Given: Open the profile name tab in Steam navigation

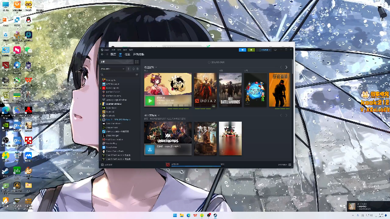Looking at the screenshot, I should 139,54.
